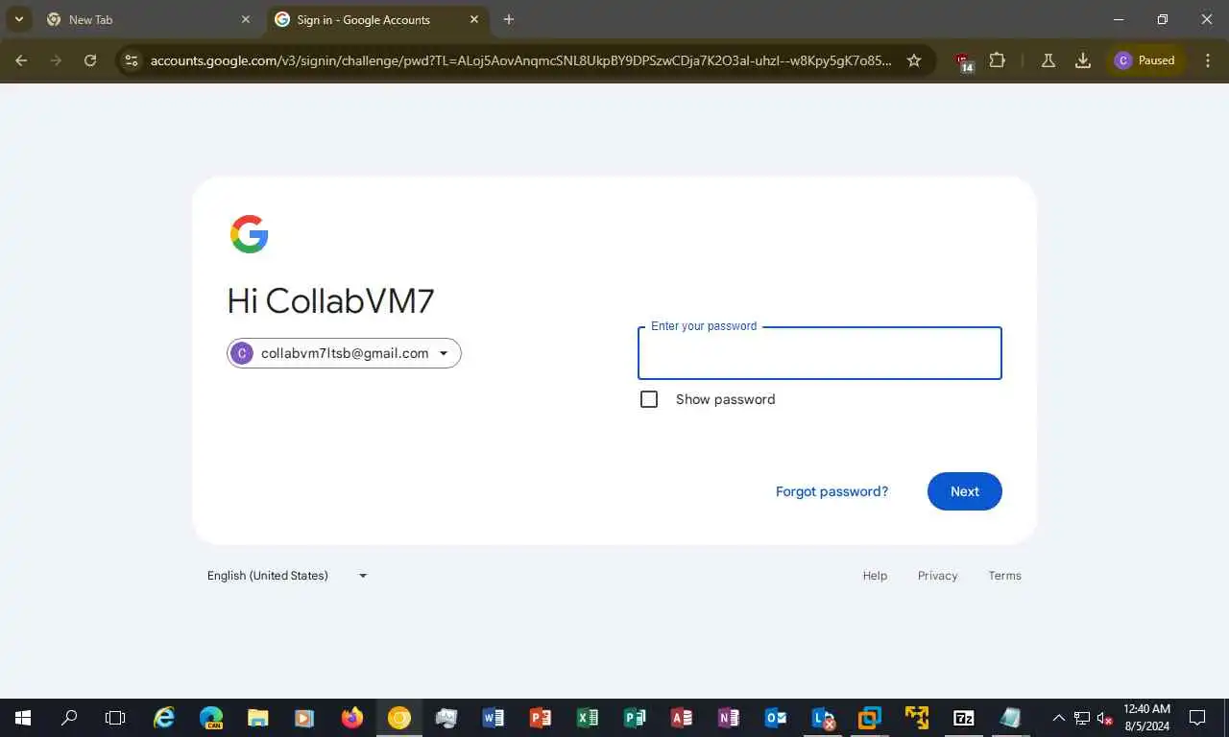The width and height of the screenshot is (1229, 737).
Task: Go back to the previous page
Action: [x=21, y=60]
